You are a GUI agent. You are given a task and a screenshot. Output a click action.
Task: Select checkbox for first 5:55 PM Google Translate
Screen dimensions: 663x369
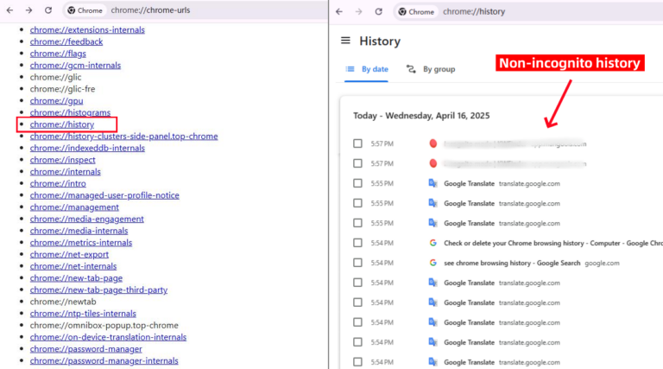(357, 183)
